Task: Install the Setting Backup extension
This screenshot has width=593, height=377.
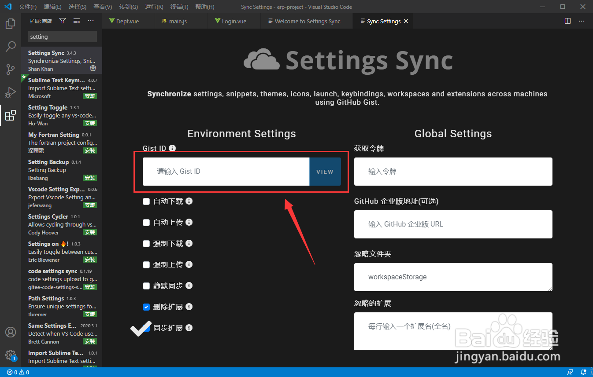Action: point(90,178)
